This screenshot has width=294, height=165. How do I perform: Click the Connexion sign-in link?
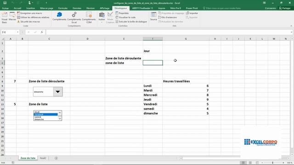pos(271,8)
